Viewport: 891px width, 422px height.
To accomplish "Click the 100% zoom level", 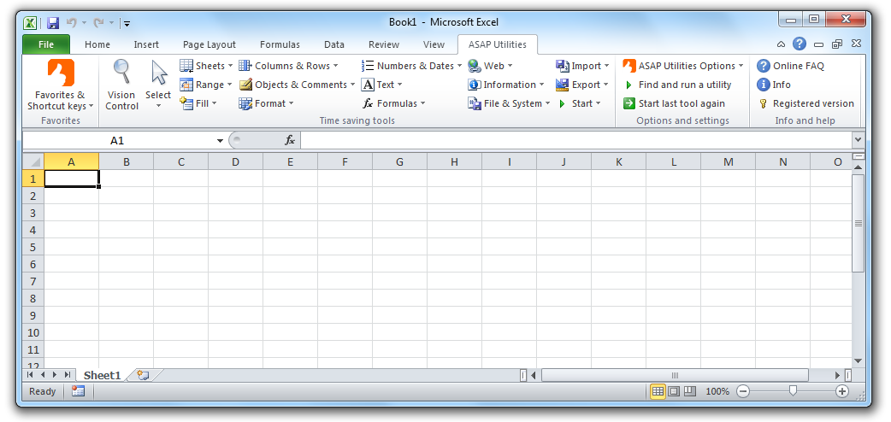I will pyautogui.click(x=717, y=391).
